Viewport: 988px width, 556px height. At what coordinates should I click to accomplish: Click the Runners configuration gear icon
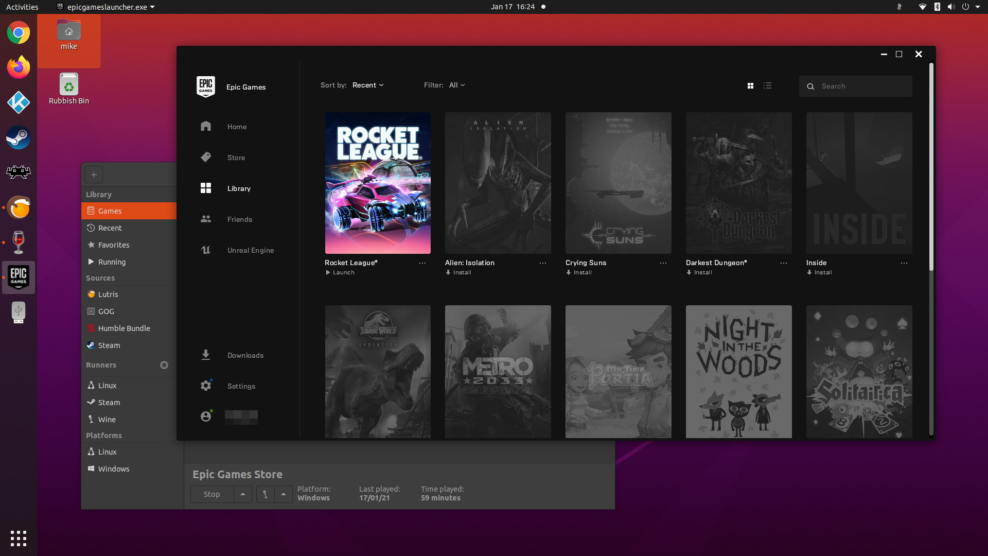pos(164,365)
